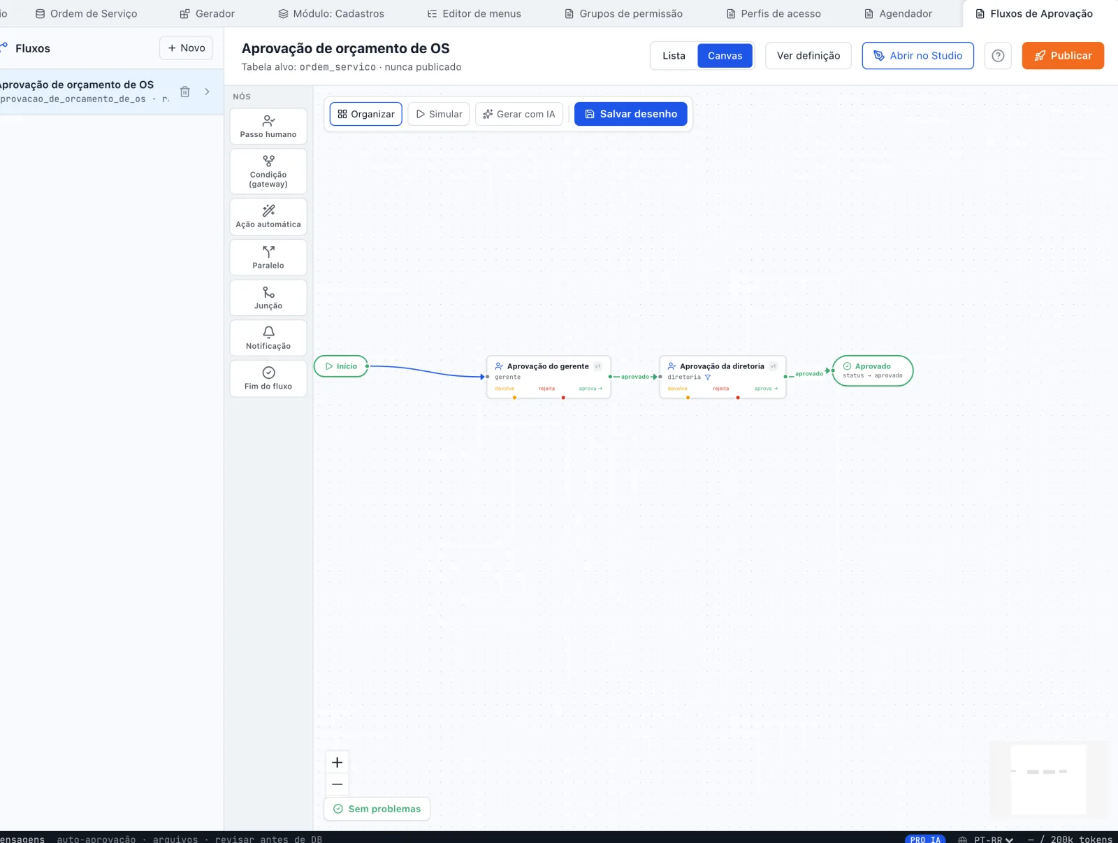This screenshot has height=843, width=1118.
Task: Click Ver definição button
Action: (808, 56)
